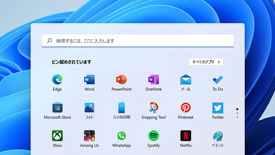Select the first pinned apps page dot
The image size is (275, 155).
(237, 109)
